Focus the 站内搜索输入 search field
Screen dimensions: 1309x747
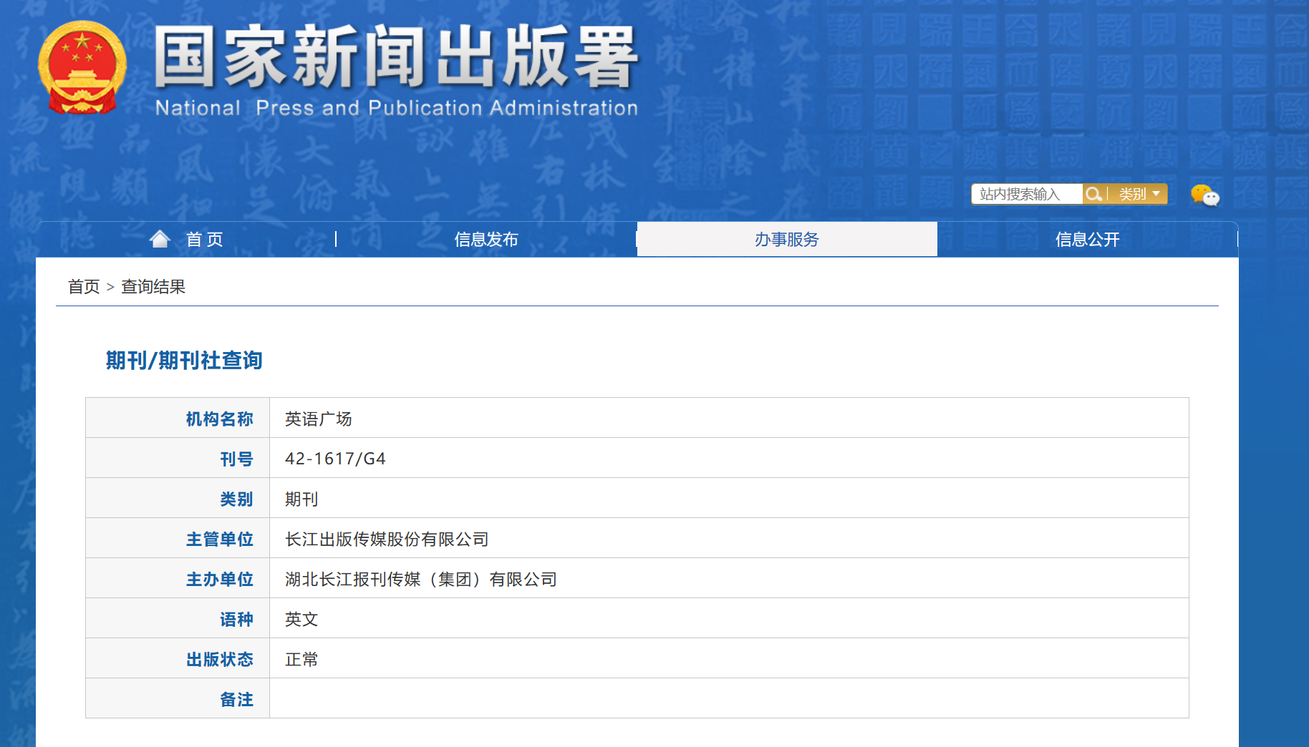1027,194
